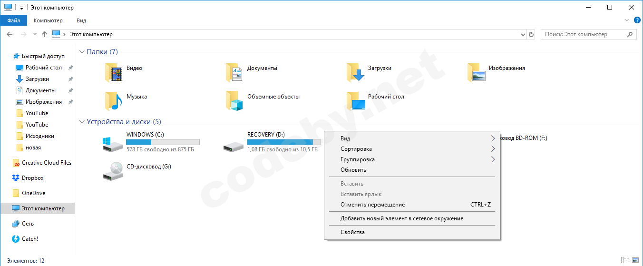The height and width of the screenshot is (266, 643).
Task: Collapse the Папки (7) group
Action: coord(82,52)
